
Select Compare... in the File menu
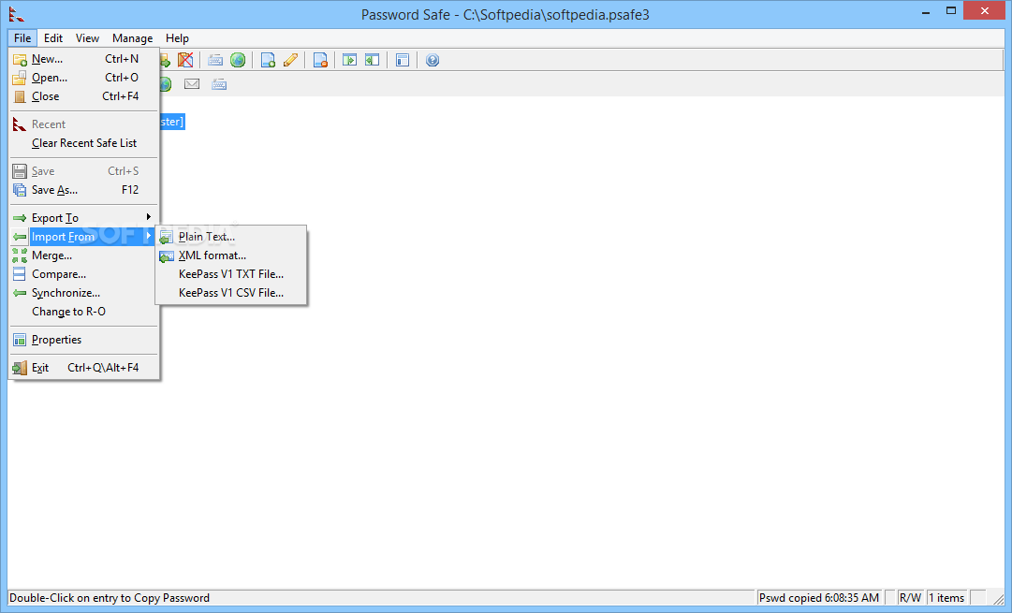click(x=84, y=273)
